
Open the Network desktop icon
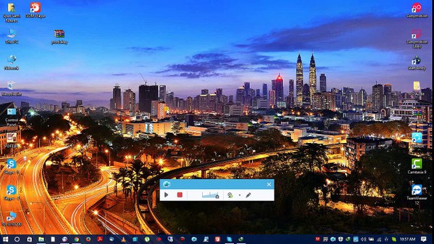point(12,62)
